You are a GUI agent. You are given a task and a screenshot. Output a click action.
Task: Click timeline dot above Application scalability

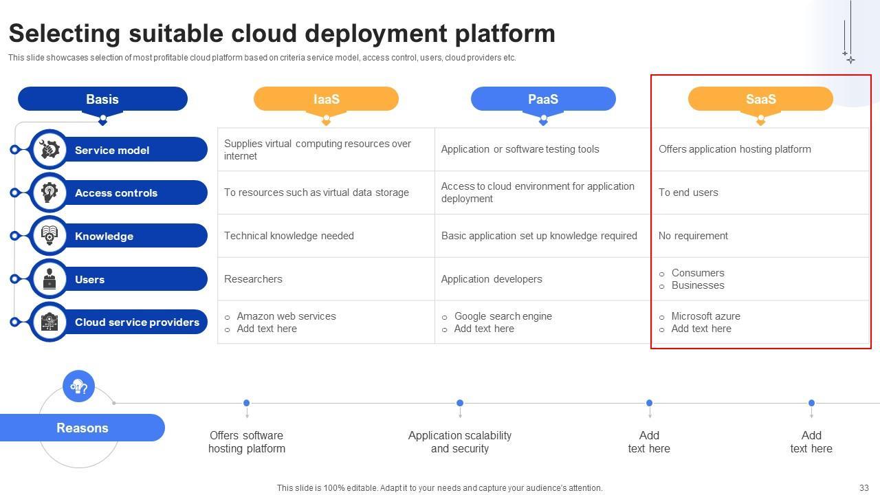coord(460,403)
